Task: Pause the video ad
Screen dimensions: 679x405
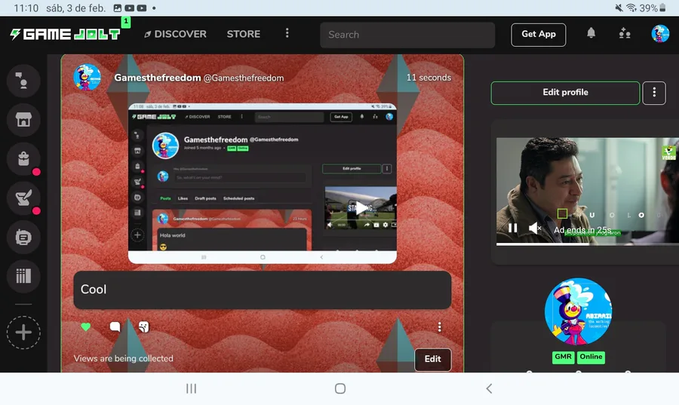Action: click(x=513, y=228)
